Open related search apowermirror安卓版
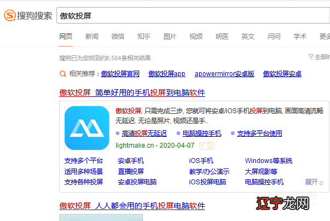 point(224,74)
